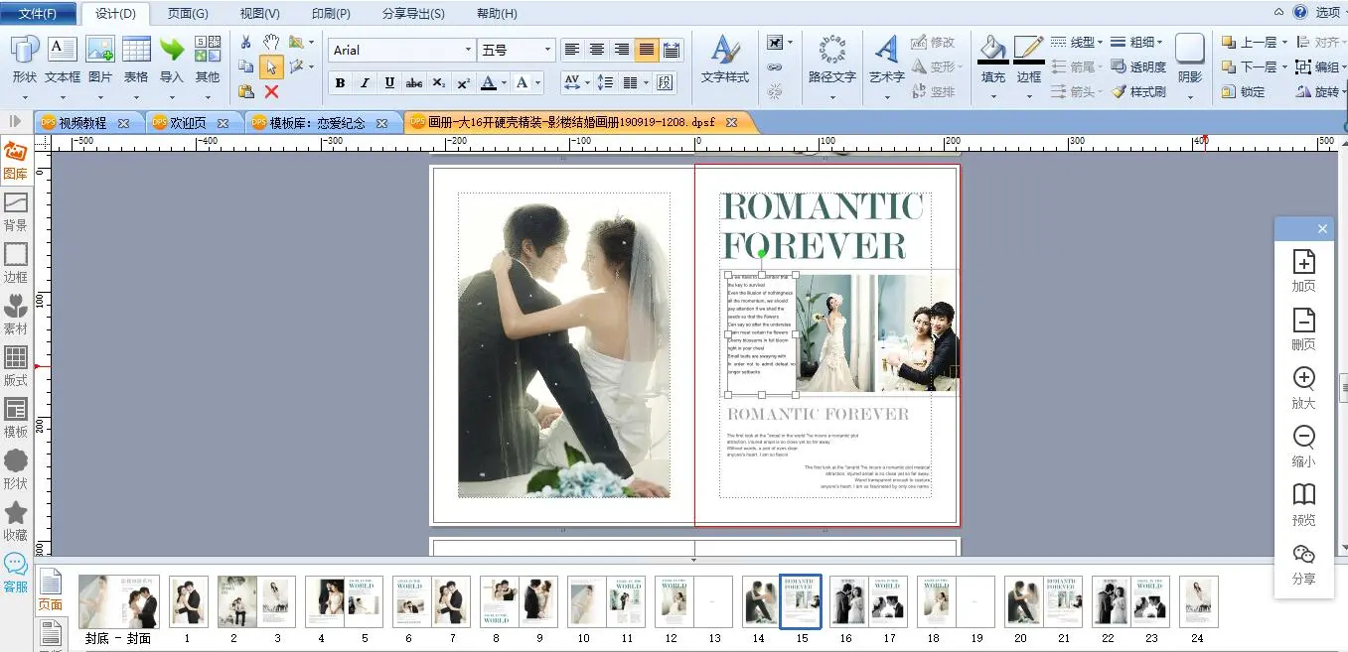
Task: Expand the 五号 font size dropdown
Action: pos(547,50)
